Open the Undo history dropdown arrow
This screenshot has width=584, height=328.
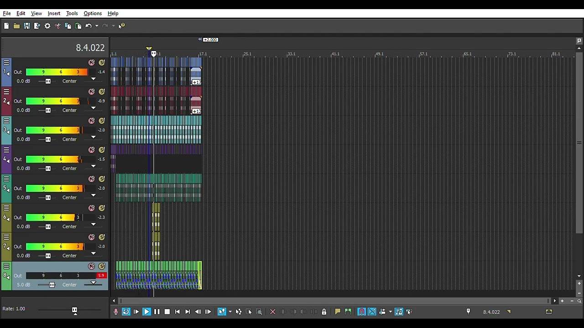(x=96, y=26)
